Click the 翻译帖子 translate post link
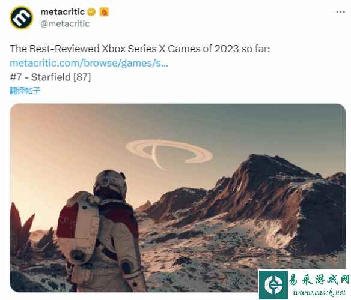351x300 pixels. point(25,91)
